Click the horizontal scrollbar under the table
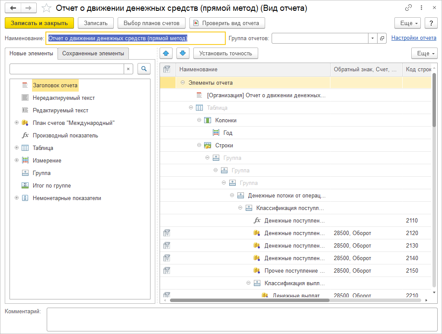The height and width of the screenshot is (334, 442). point(294,300)
